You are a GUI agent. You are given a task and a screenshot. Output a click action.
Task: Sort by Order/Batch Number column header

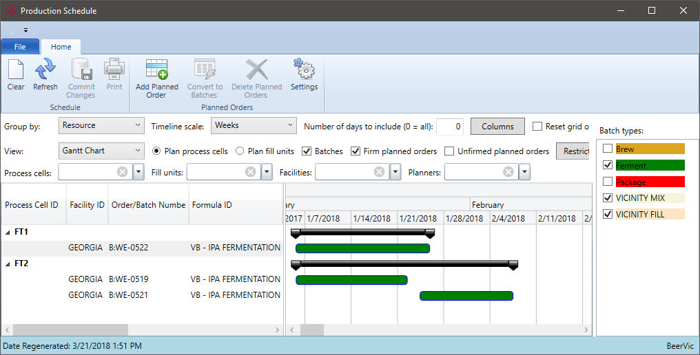pyautogui.click(x=148, y=205)
